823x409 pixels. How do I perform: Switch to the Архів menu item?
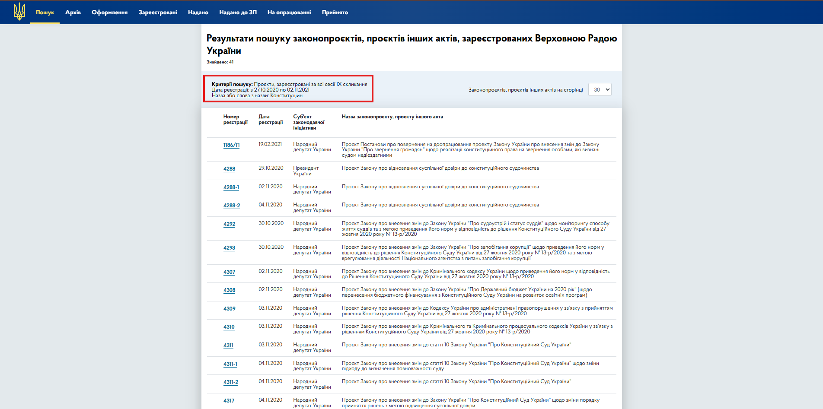pos(73,12)
